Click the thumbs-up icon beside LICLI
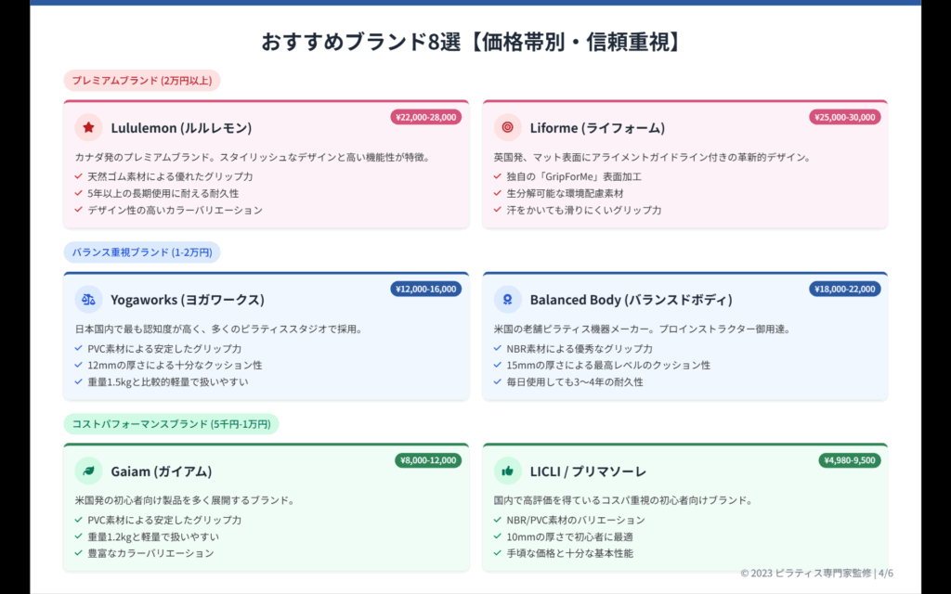Viewport: 951px width, 594px height. [507, 471]
